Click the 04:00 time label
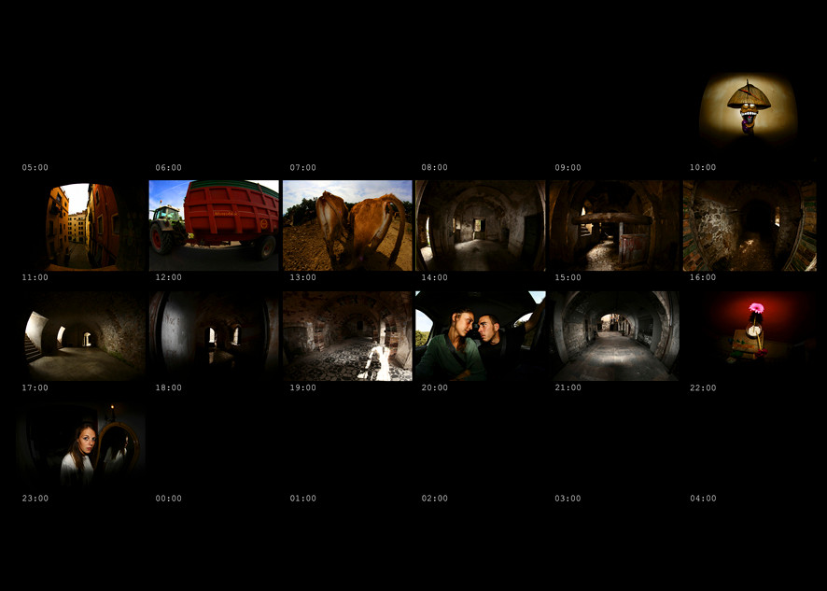 pyautogui.click(x=703, y=499)
